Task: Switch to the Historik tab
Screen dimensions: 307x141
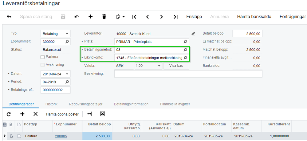Action: tap(52, 104)
